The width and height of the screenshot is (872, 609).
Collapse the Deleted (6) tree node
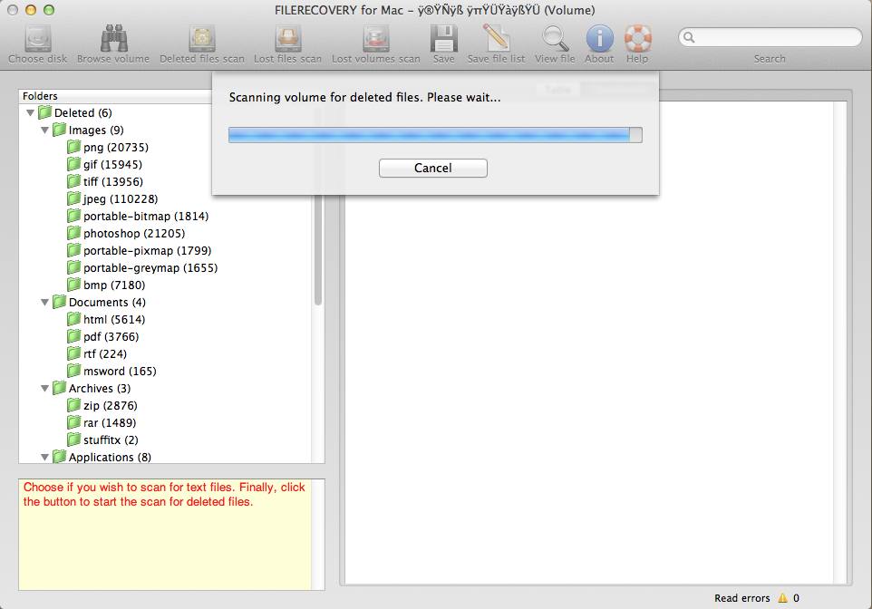31,113
